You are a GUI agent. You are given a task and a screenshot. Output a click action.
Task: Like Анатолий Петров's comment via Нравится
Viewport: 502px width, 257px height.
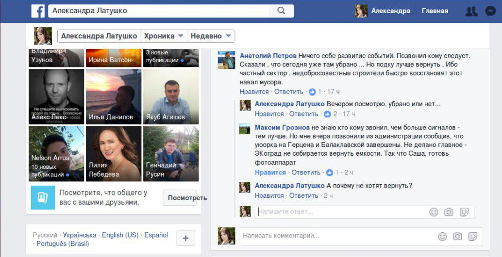click(x=254, y=92)
